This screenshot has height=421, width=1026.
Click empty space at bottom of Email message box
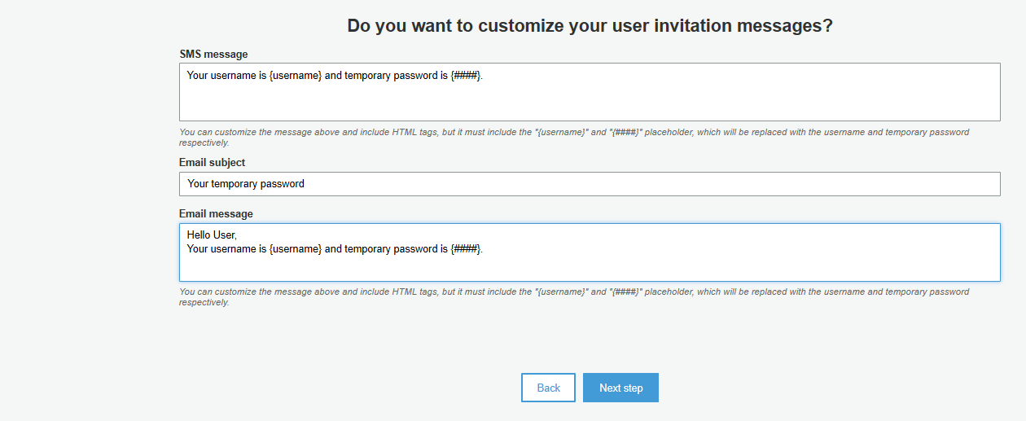[x=590, y=270]
